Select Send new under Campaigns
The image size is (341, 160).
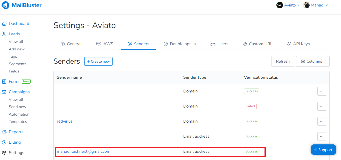18,107
